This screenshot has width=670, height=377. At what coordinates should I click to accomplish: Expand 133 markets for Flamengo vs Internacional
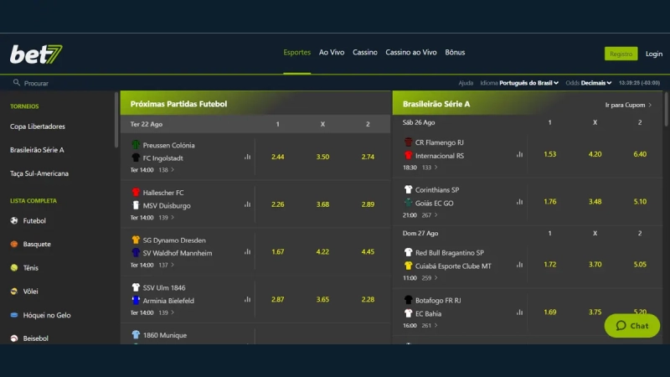pos(430,168)
